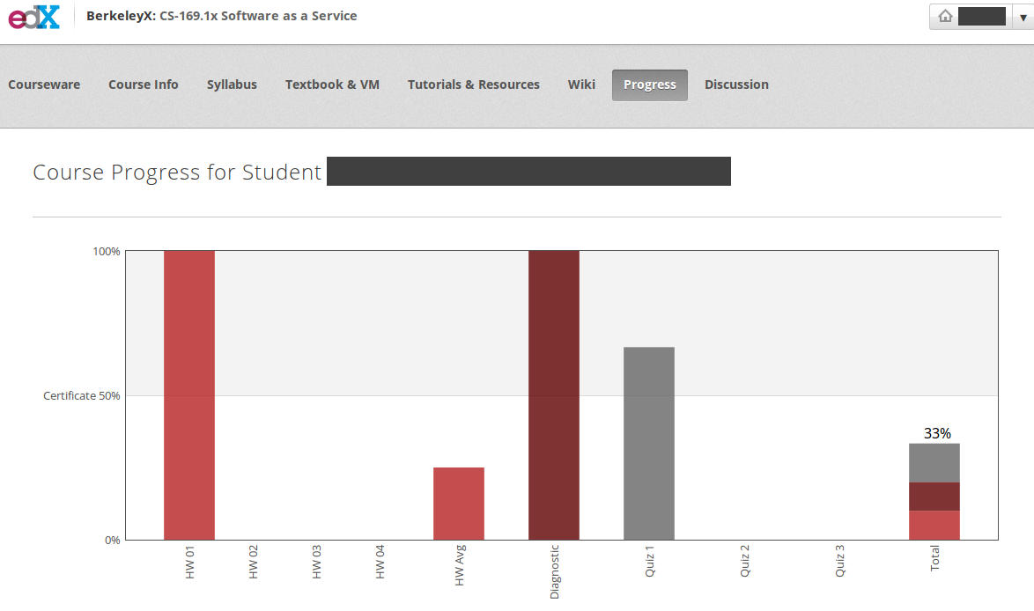The height and width of the screenshot is (611, 1034).
Task: Open the Discussion tab
Action: pyautogui.click(x=736, y=84)
